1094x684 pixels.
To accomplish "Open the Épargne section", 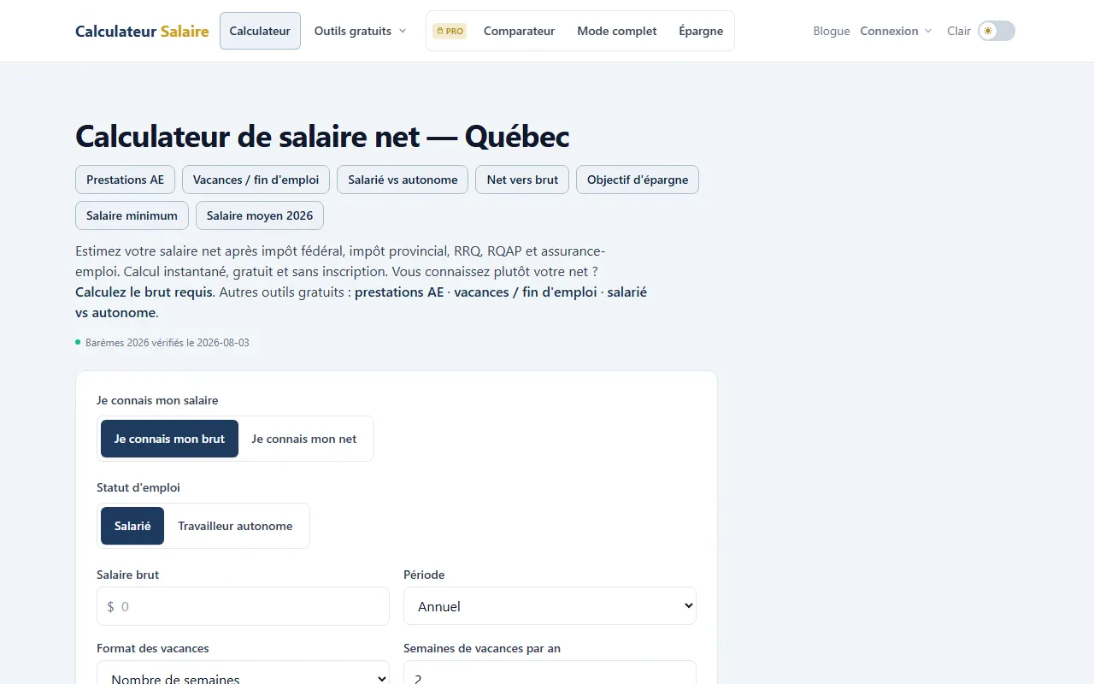I will click(x=701, y=31).
